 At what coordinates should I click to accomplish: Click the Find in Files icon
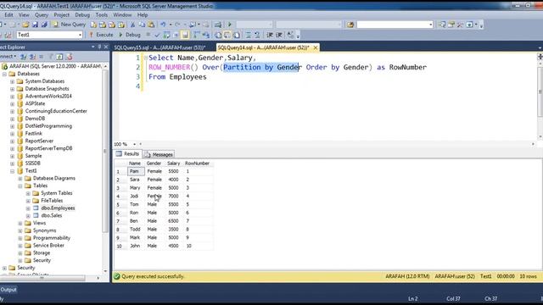(350, 25)
